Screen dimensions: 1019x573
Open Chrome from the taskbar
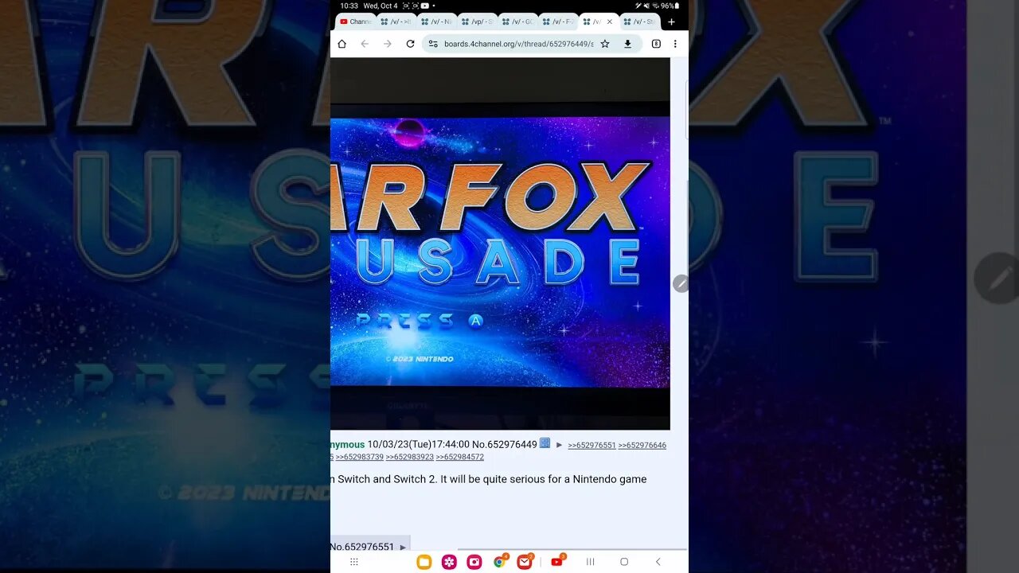tap(499, 562)
